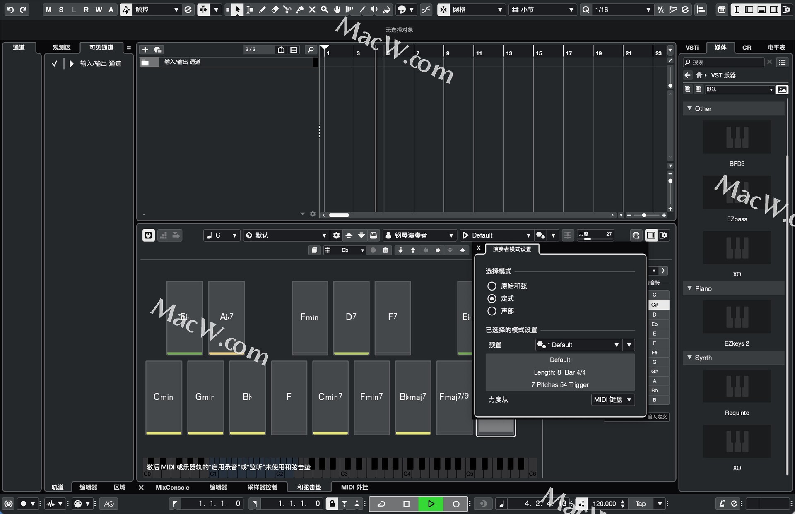
Task: Select the Draw pencil tool
Action: pos(262,10)
